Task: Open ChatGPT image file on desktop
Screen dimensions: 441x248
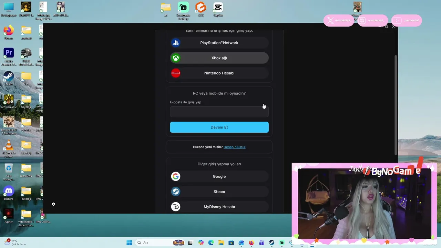Action: (26, 10)
